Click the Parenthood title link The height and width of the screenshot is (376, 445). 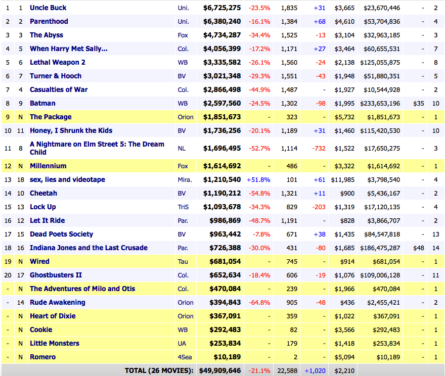[x=49, y=21]
